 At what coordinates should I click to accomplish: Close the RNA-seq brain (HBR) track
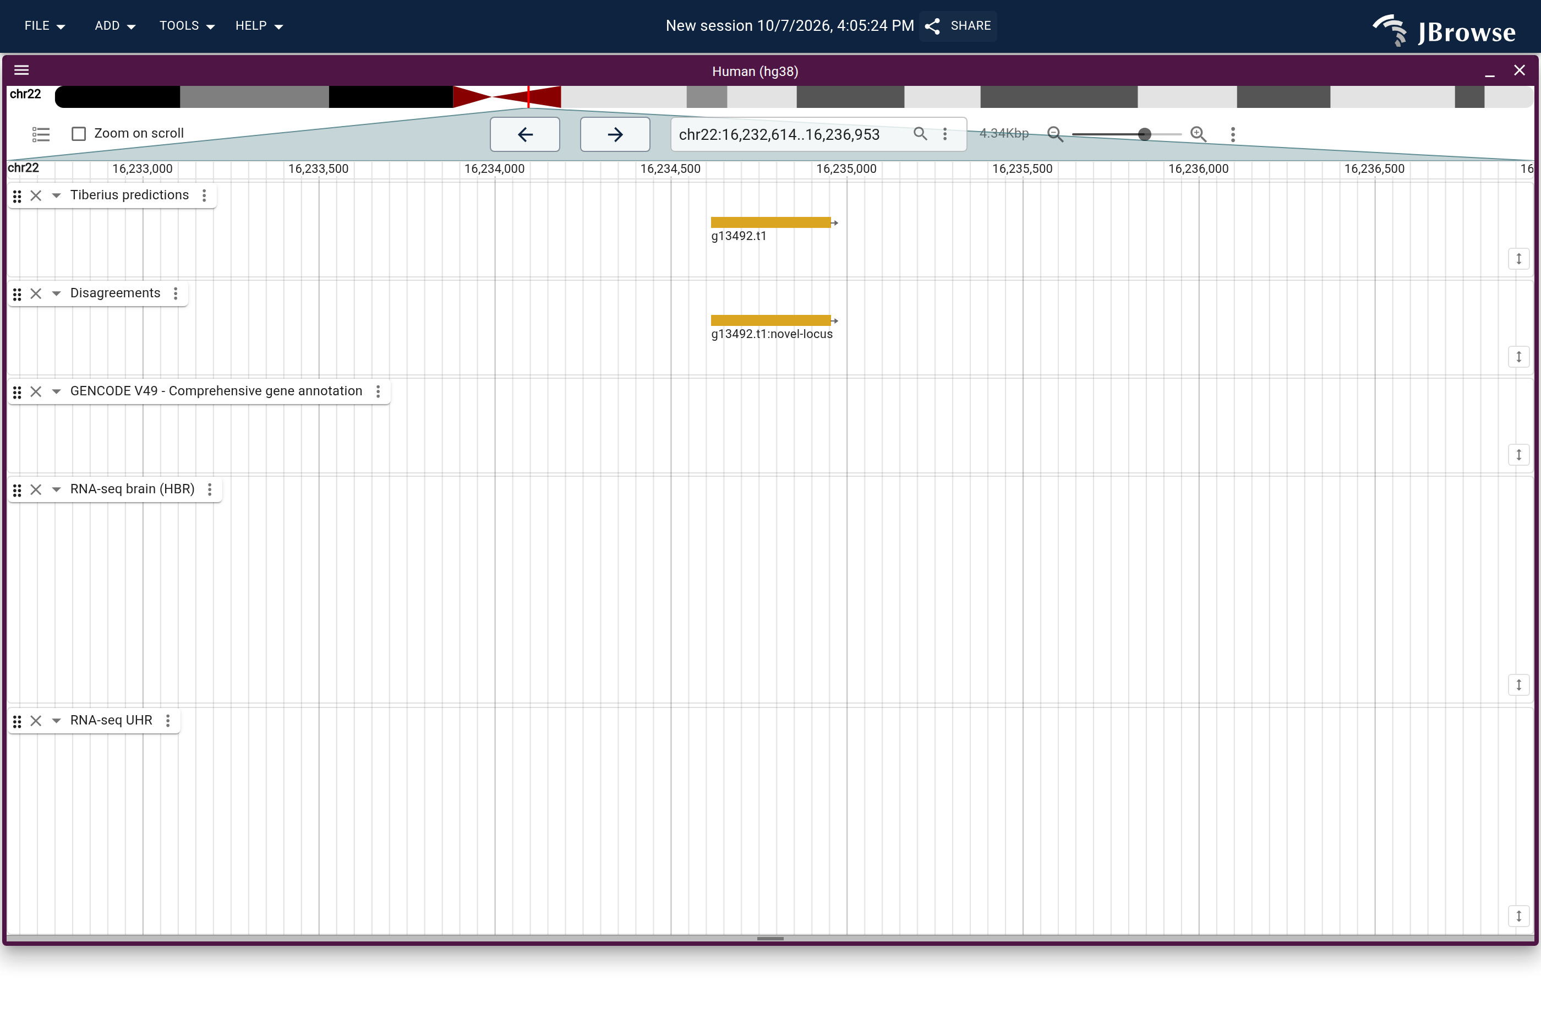pos(36,489)
